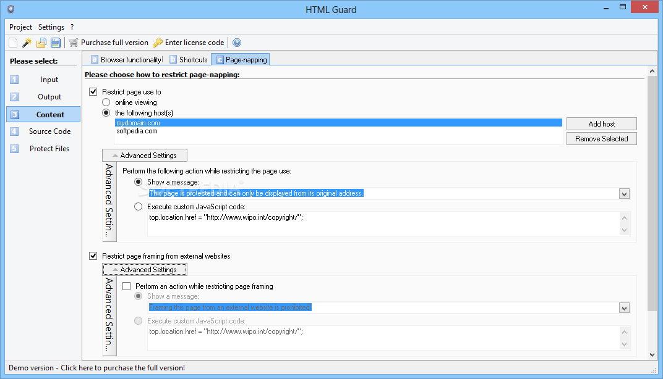This screenshot has width=663, height=379.
Task: Go to the Source Code step
Action: coord(49,131)
